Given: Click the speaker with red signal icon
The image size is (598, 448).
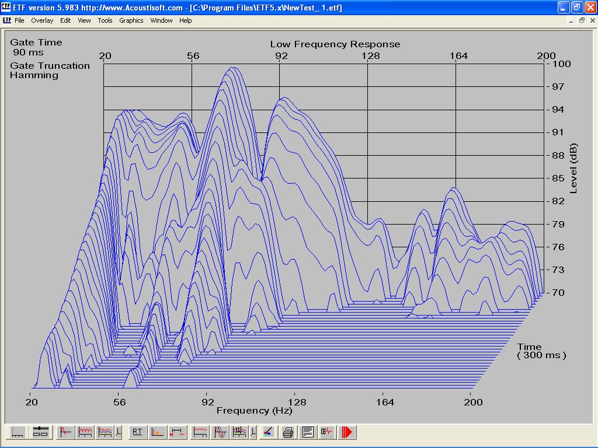Looking at the screenshot, I should click(328, 432).
